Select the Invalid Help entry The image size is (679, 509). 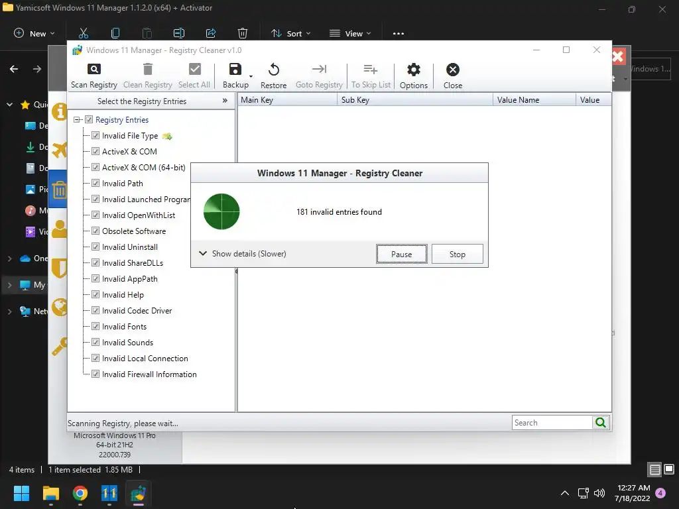pos(123,295)
